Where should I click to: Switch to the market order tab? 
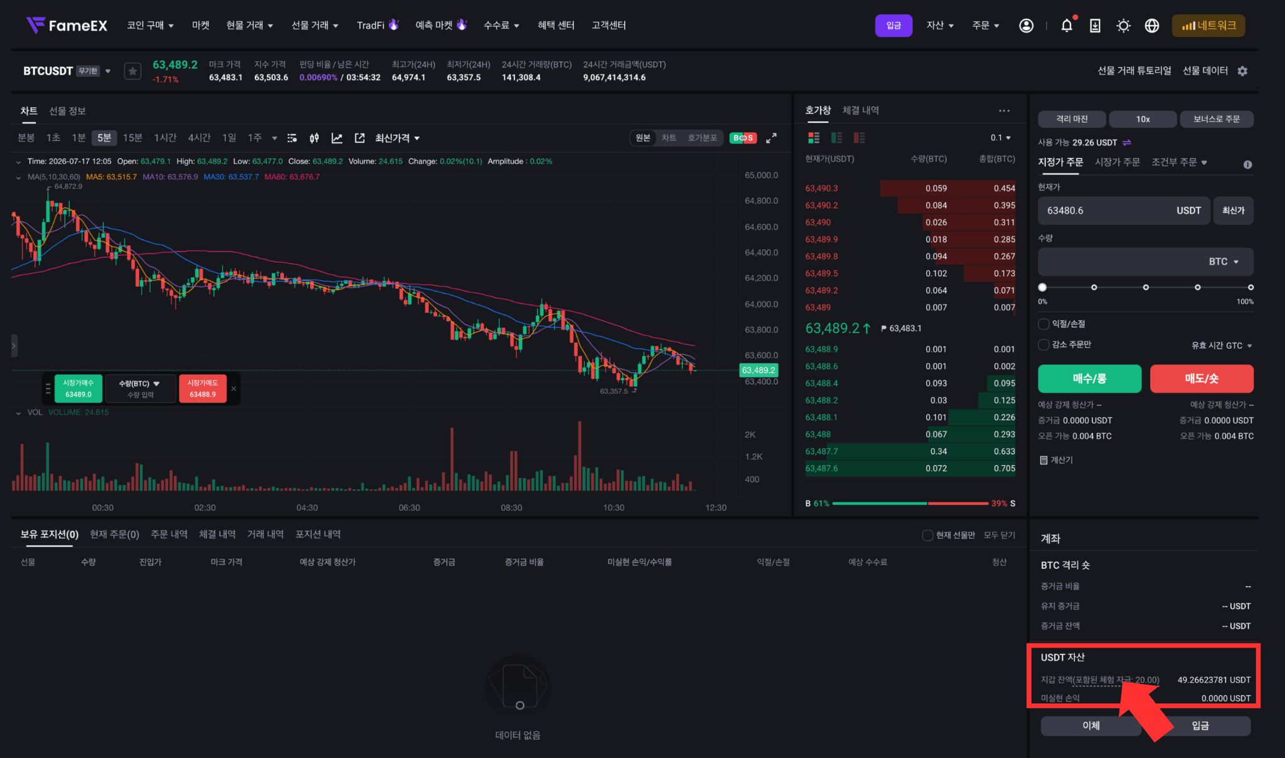coord(1117,162)
